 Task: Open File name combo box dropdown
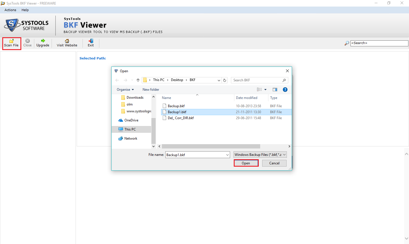pyautogui.click(x=228, y=155)
